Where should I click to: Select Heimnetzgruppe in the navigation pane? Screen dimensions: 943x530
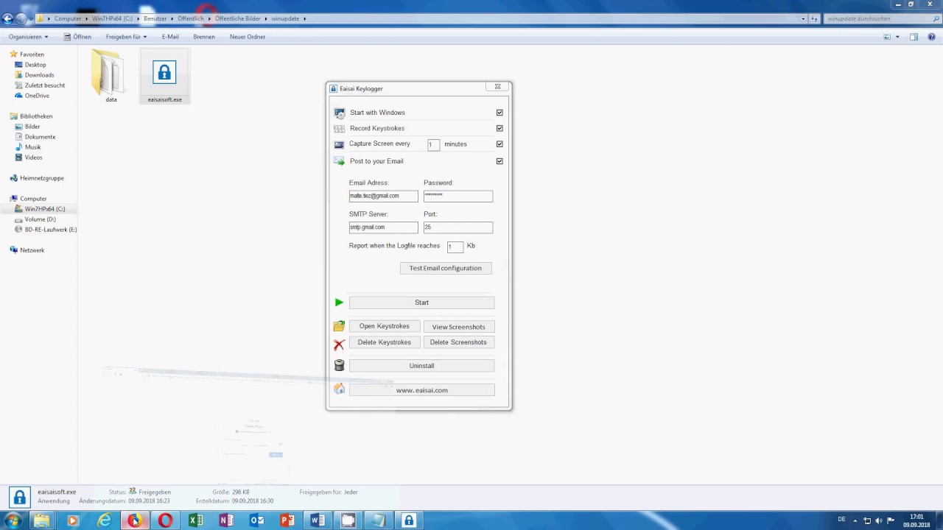pyautogui.click(x=41, y=178)
